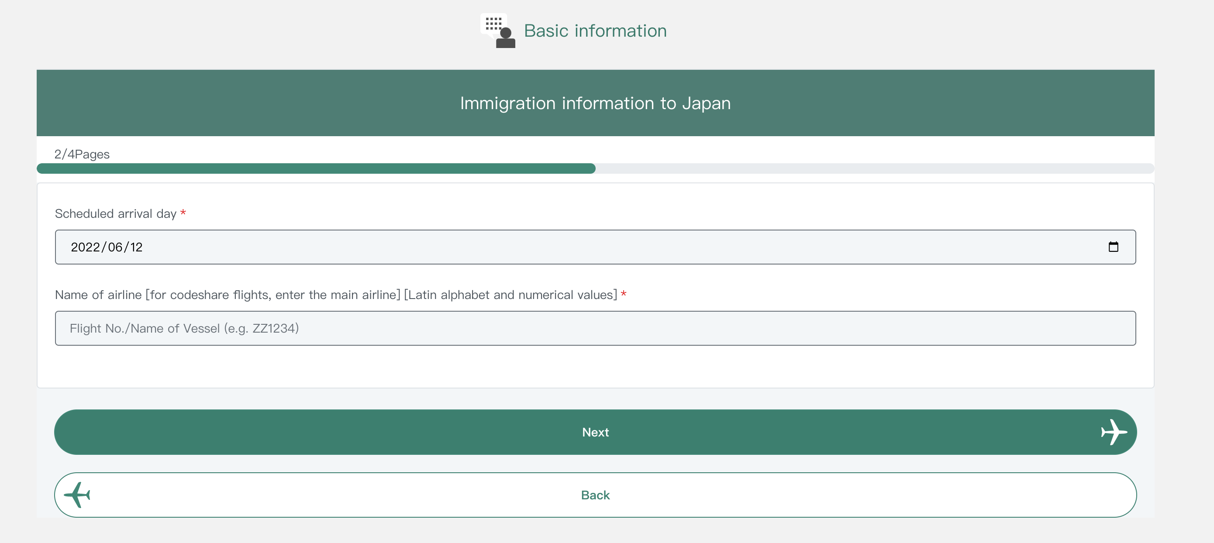The width and height of the screenshot is (1214, 543).
Task: Click the scheduled arrival day date field
Action: [x=595, y=247]
